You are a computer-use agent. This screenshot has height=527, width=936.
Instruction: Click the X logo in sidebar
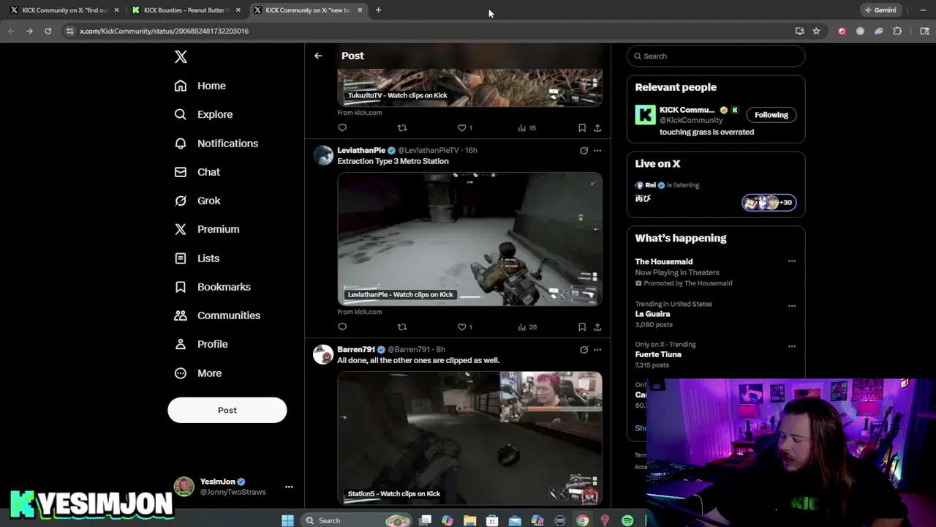click(x=181, y=57)
